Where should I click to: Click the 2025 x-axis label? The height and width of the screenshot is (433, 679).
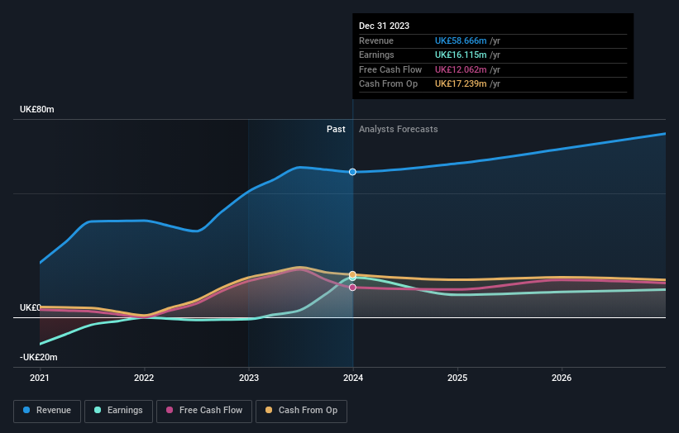click(x=457, y=378)
